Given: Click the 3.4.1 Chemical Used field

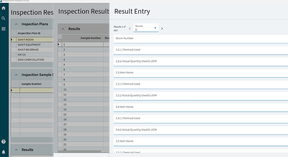Looking at the screenshot, I should pos(201,119).
